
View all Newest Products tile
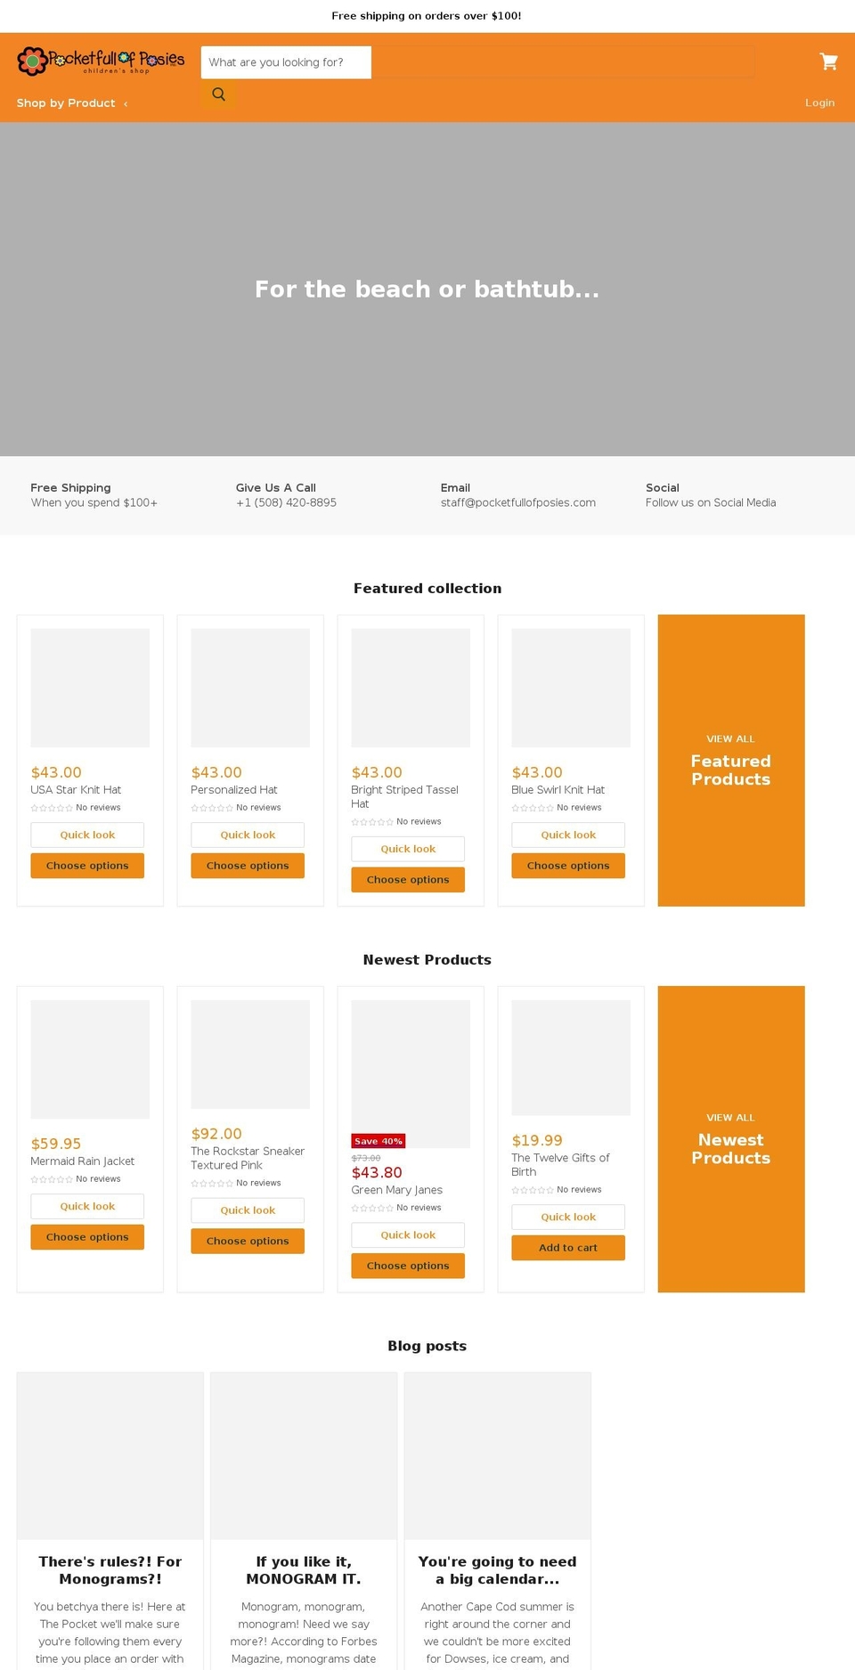(731, 1139)
